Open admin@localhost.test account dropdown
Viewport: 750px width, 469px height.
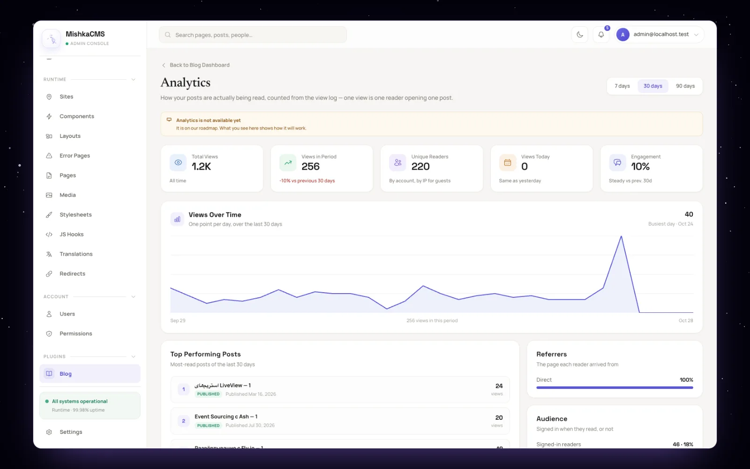pyautogui.click(x=660, y=35)
